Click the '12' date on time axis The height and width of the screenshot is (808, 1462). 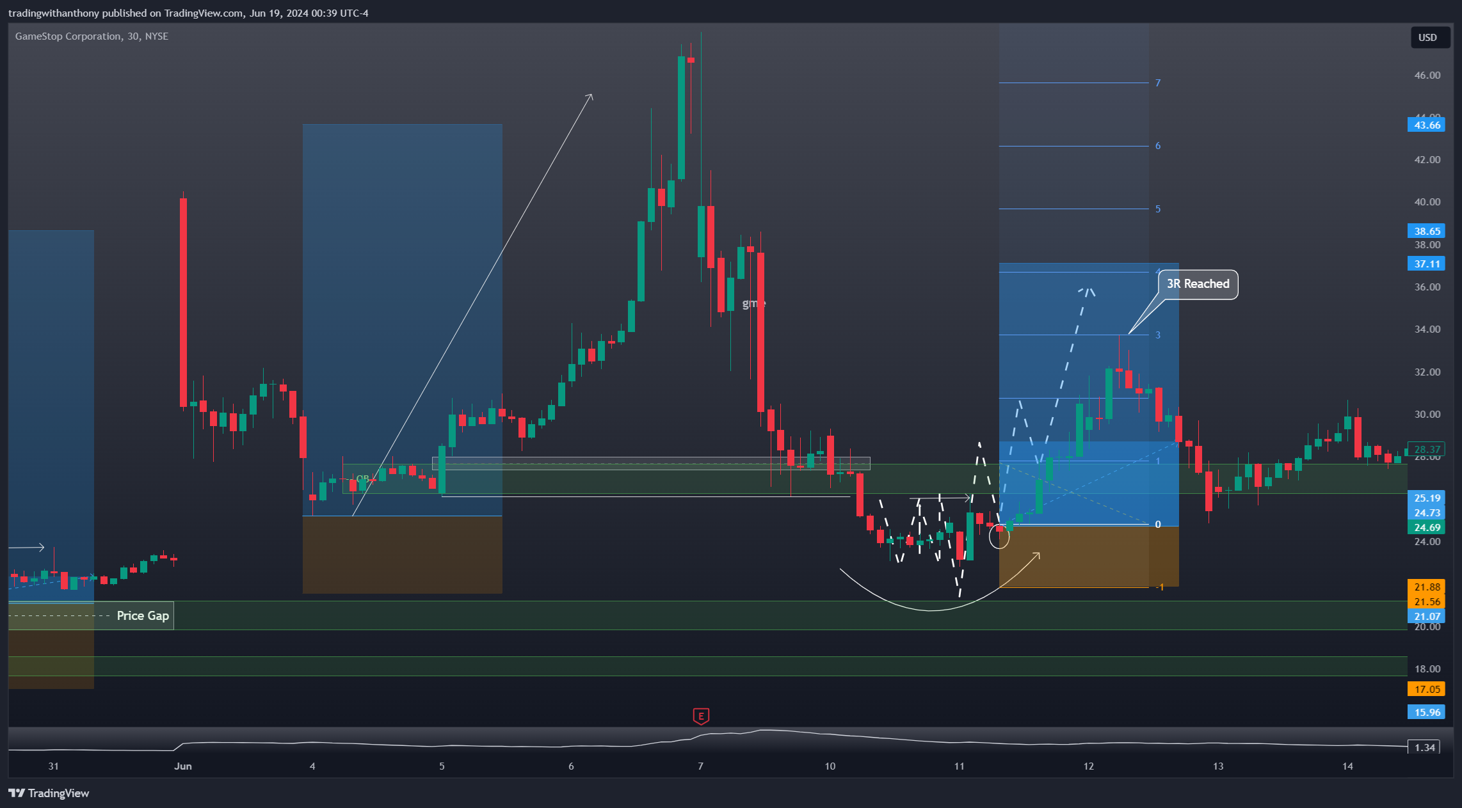(x=1089, y=766)
